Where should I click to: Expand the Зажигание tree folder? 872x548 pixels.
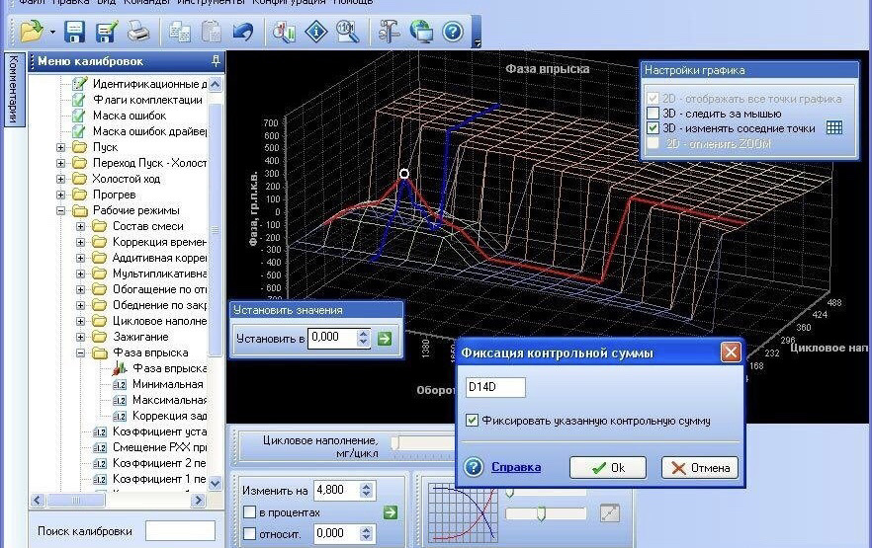point(81,337)
